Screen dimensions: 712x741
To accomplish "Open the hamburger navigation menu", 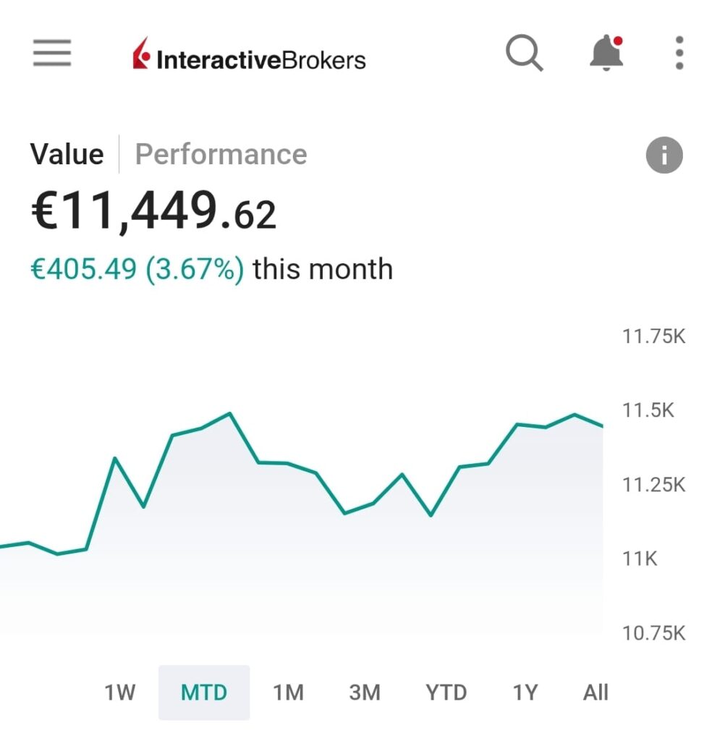I will [x=52, y=53].
